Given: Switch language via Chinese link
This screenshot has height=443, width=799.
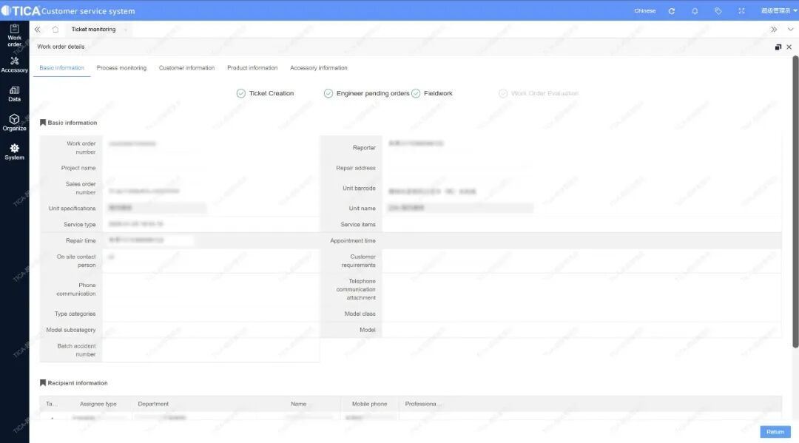Looking at the screenshot, I should tap(644, 11).
